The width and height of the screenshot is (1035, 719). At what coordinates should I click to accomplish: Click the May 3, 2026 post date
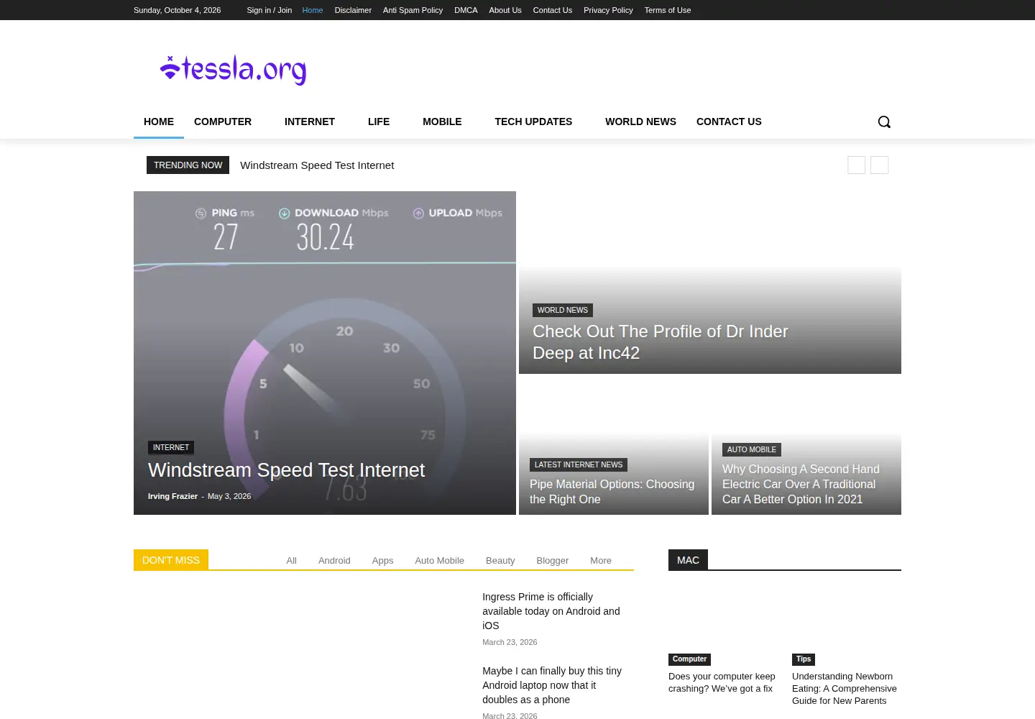click(229, 496)
